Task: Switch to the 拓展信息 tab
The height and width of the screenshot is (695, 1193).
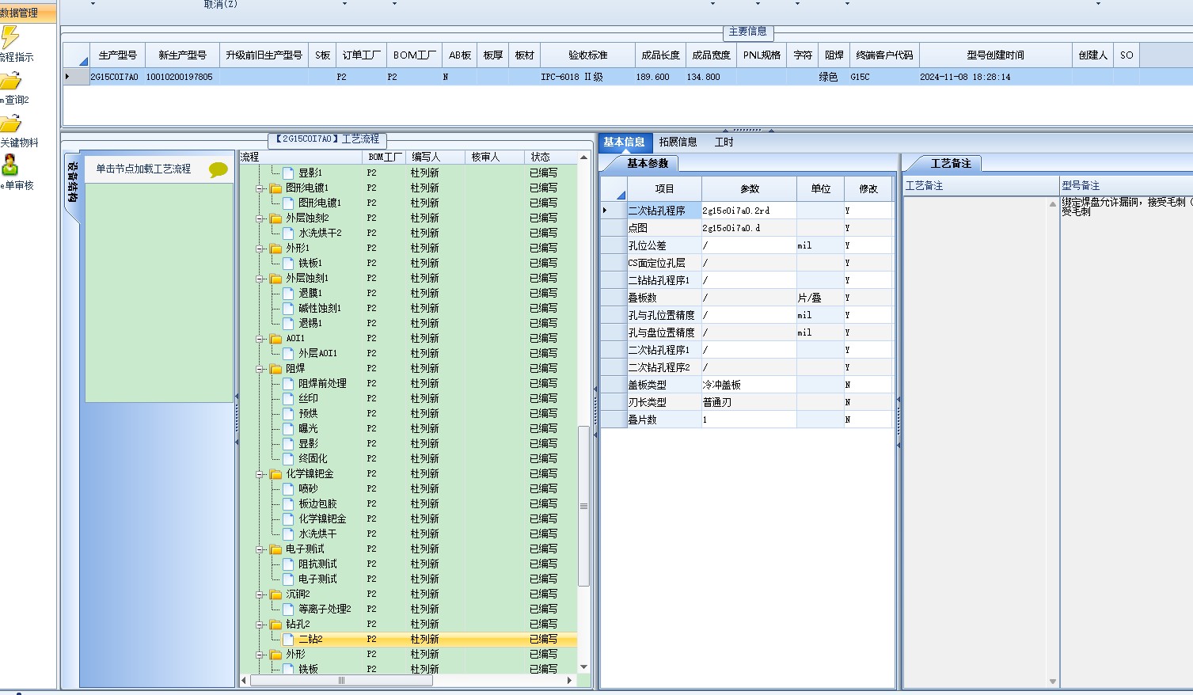Action: click(x=678, y=142)
